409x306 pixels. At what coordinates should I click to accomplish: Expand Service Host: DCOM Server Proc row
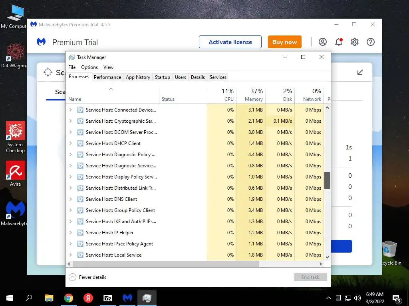click(x=70, y=132)
